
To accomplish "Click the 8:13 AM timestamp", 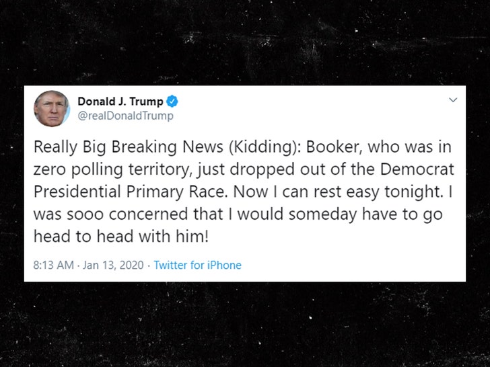I will pyautogui.click(x=53, y=265).
